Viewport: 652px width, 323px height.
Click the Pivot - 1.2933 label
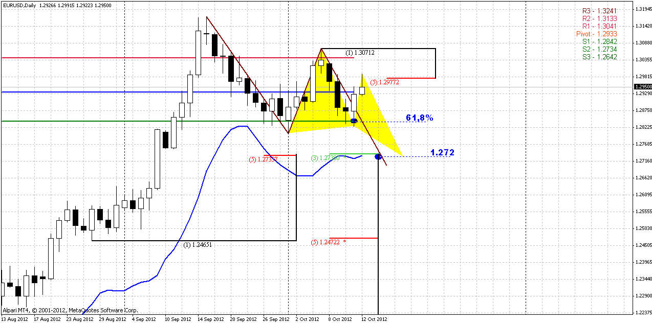click(596, 34)
